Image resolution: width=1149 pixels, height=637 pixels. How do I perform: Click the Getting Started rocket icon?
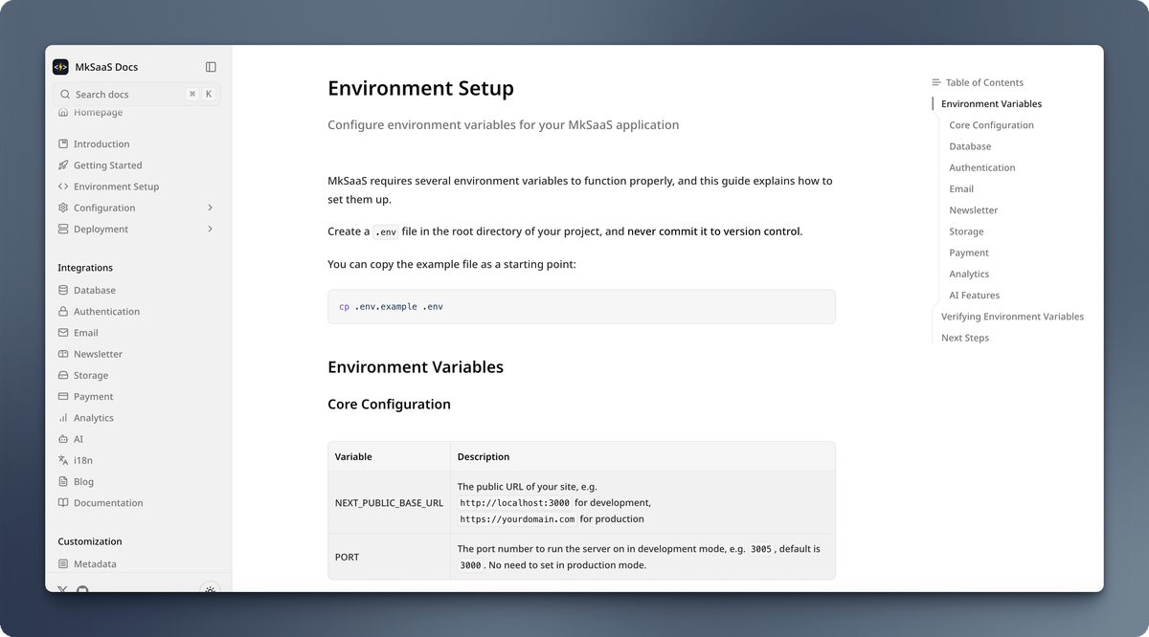(63, 165)
